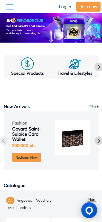
Task: Click Redeem Now for Goyard wallet
Action: 27,157
